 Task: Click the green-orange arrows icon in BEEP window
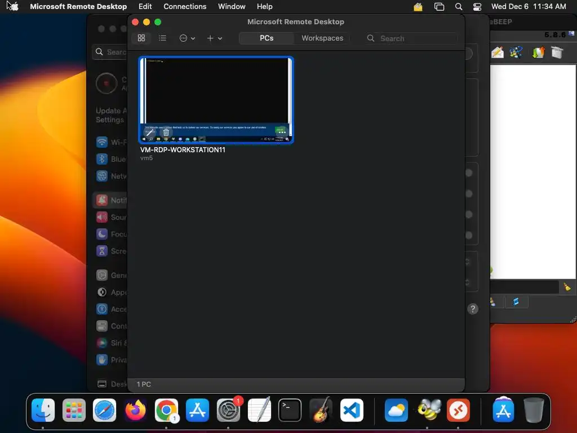click(x=538, y=52)
